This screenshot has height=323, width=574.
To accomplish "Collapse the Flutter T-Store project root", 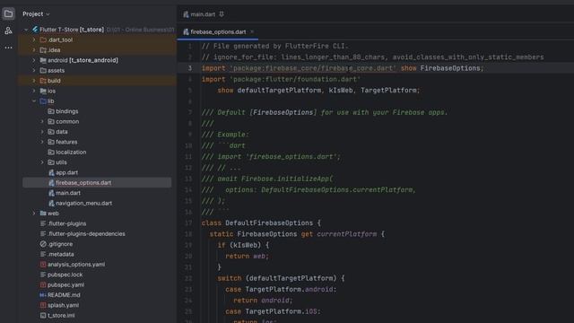I will click(26, 30).
